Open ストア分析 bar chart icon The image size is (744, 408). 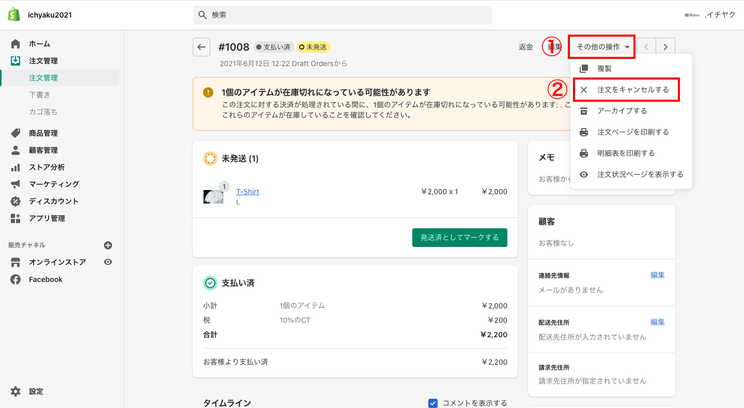click(x=16, y=167)
